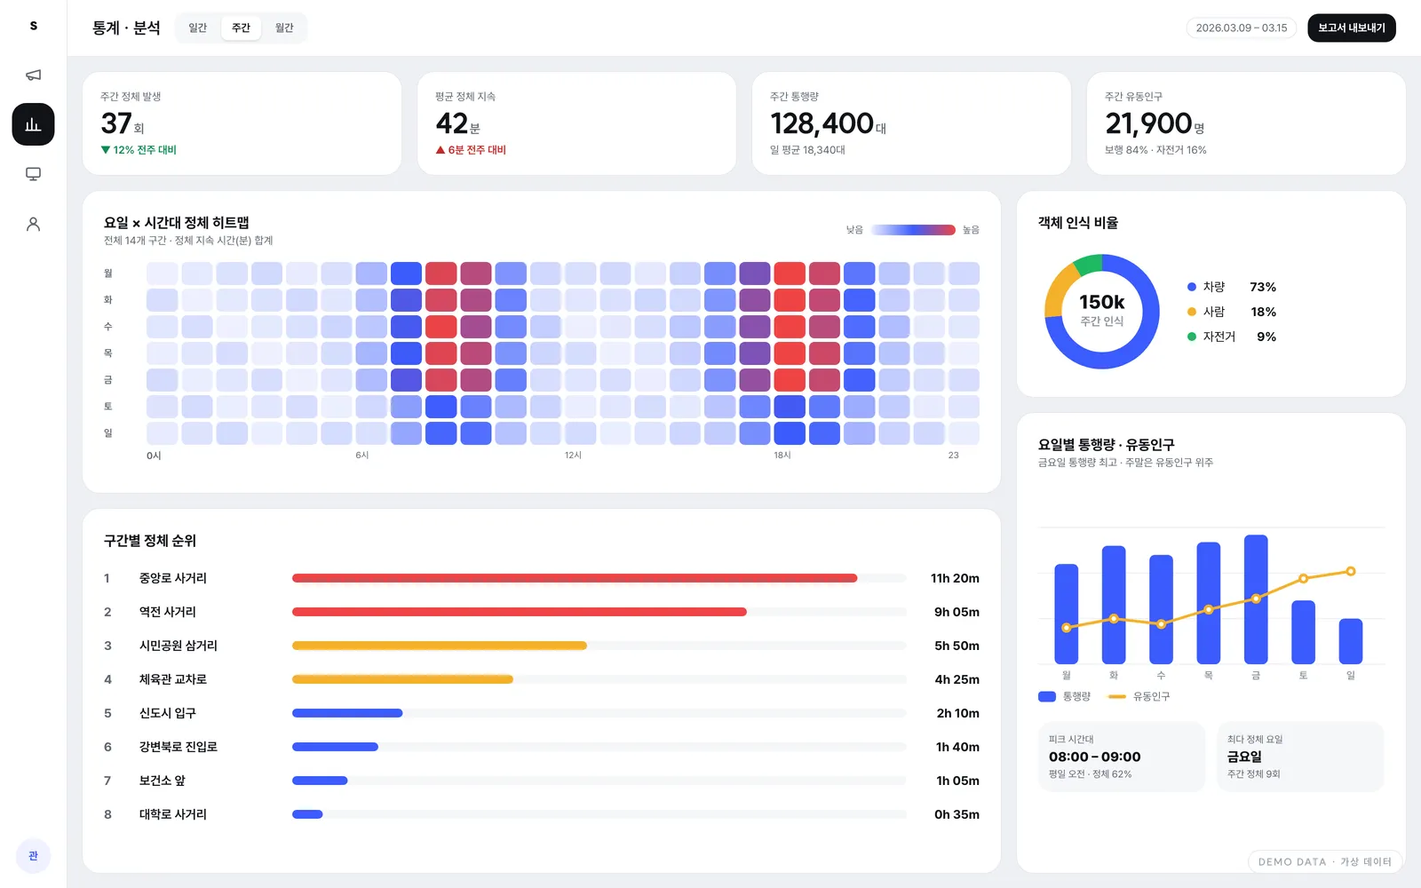Screen dimensions: 1421x888
Task: Click the 주간 유동인구 value 21,900
Action: click(1148, 123)
